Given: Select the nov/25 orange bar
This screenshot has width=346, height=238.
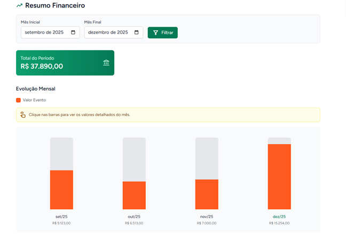Looking at the screenshot, I should (x=207, y=194).
